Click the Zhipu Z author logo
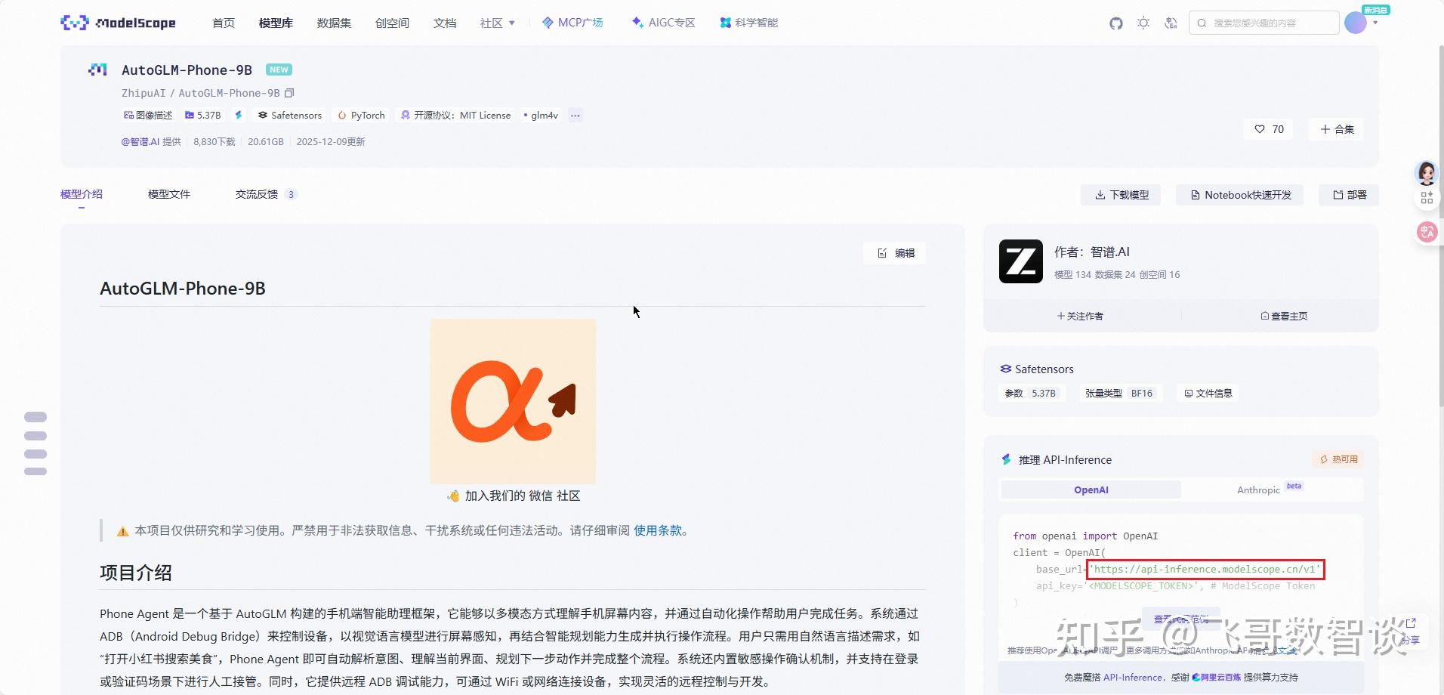This screenshot has height=695, width=1444. [x=1021, y=261]
